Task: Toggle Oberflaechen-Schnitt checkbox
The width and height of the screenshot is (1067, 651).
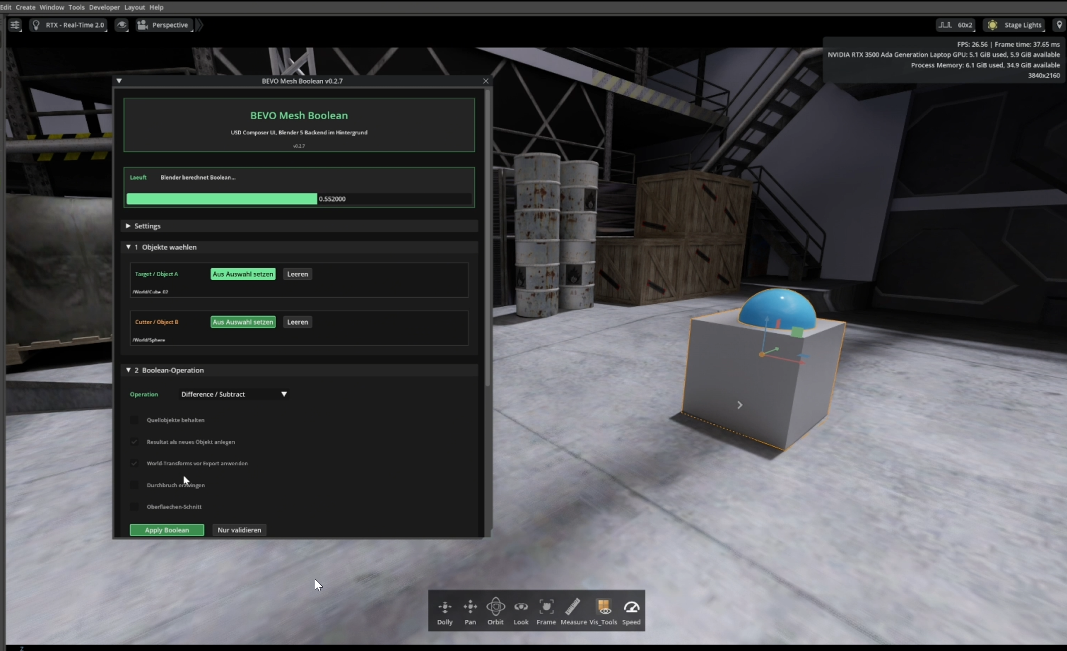Action: [x=134, y=507]
